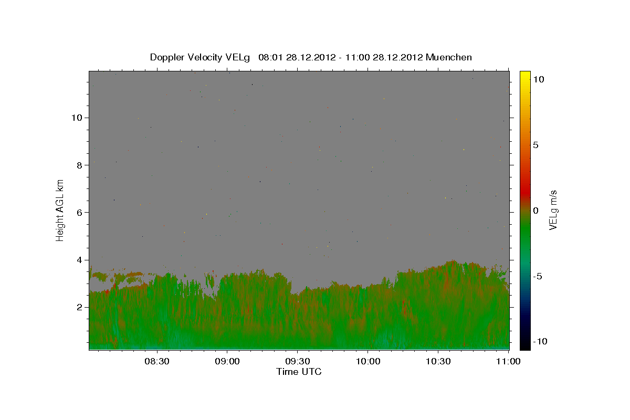This screenshot has width=630, height=420.
Task: Click the '09:00' time axis label
Action: coord(227,362)
